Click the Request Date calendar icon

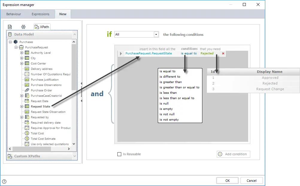pos(27,101)
